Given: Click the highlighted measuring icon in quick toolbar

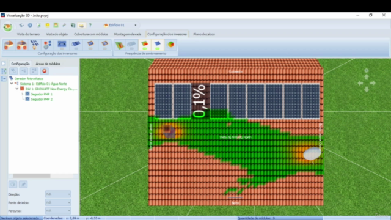Looking at the screenshot, I should [x=81, y=25].
